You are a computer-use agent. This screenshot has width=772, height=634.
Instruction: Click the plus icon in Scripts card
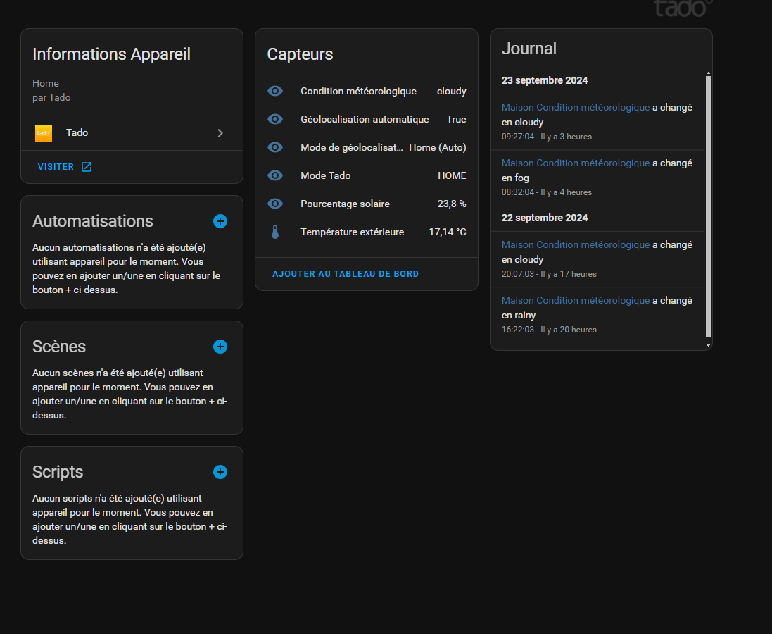220,472
